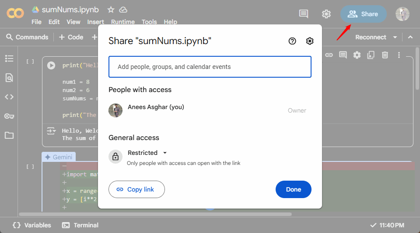The height and width of the screenshot is (233, 420).
Task: Open the Terminal panel in status bar
Action: coord(80,225)
